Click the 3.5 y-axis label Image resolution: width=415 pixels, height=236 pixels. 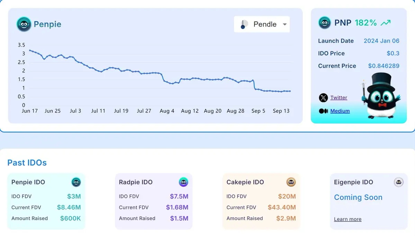(21, 45)
